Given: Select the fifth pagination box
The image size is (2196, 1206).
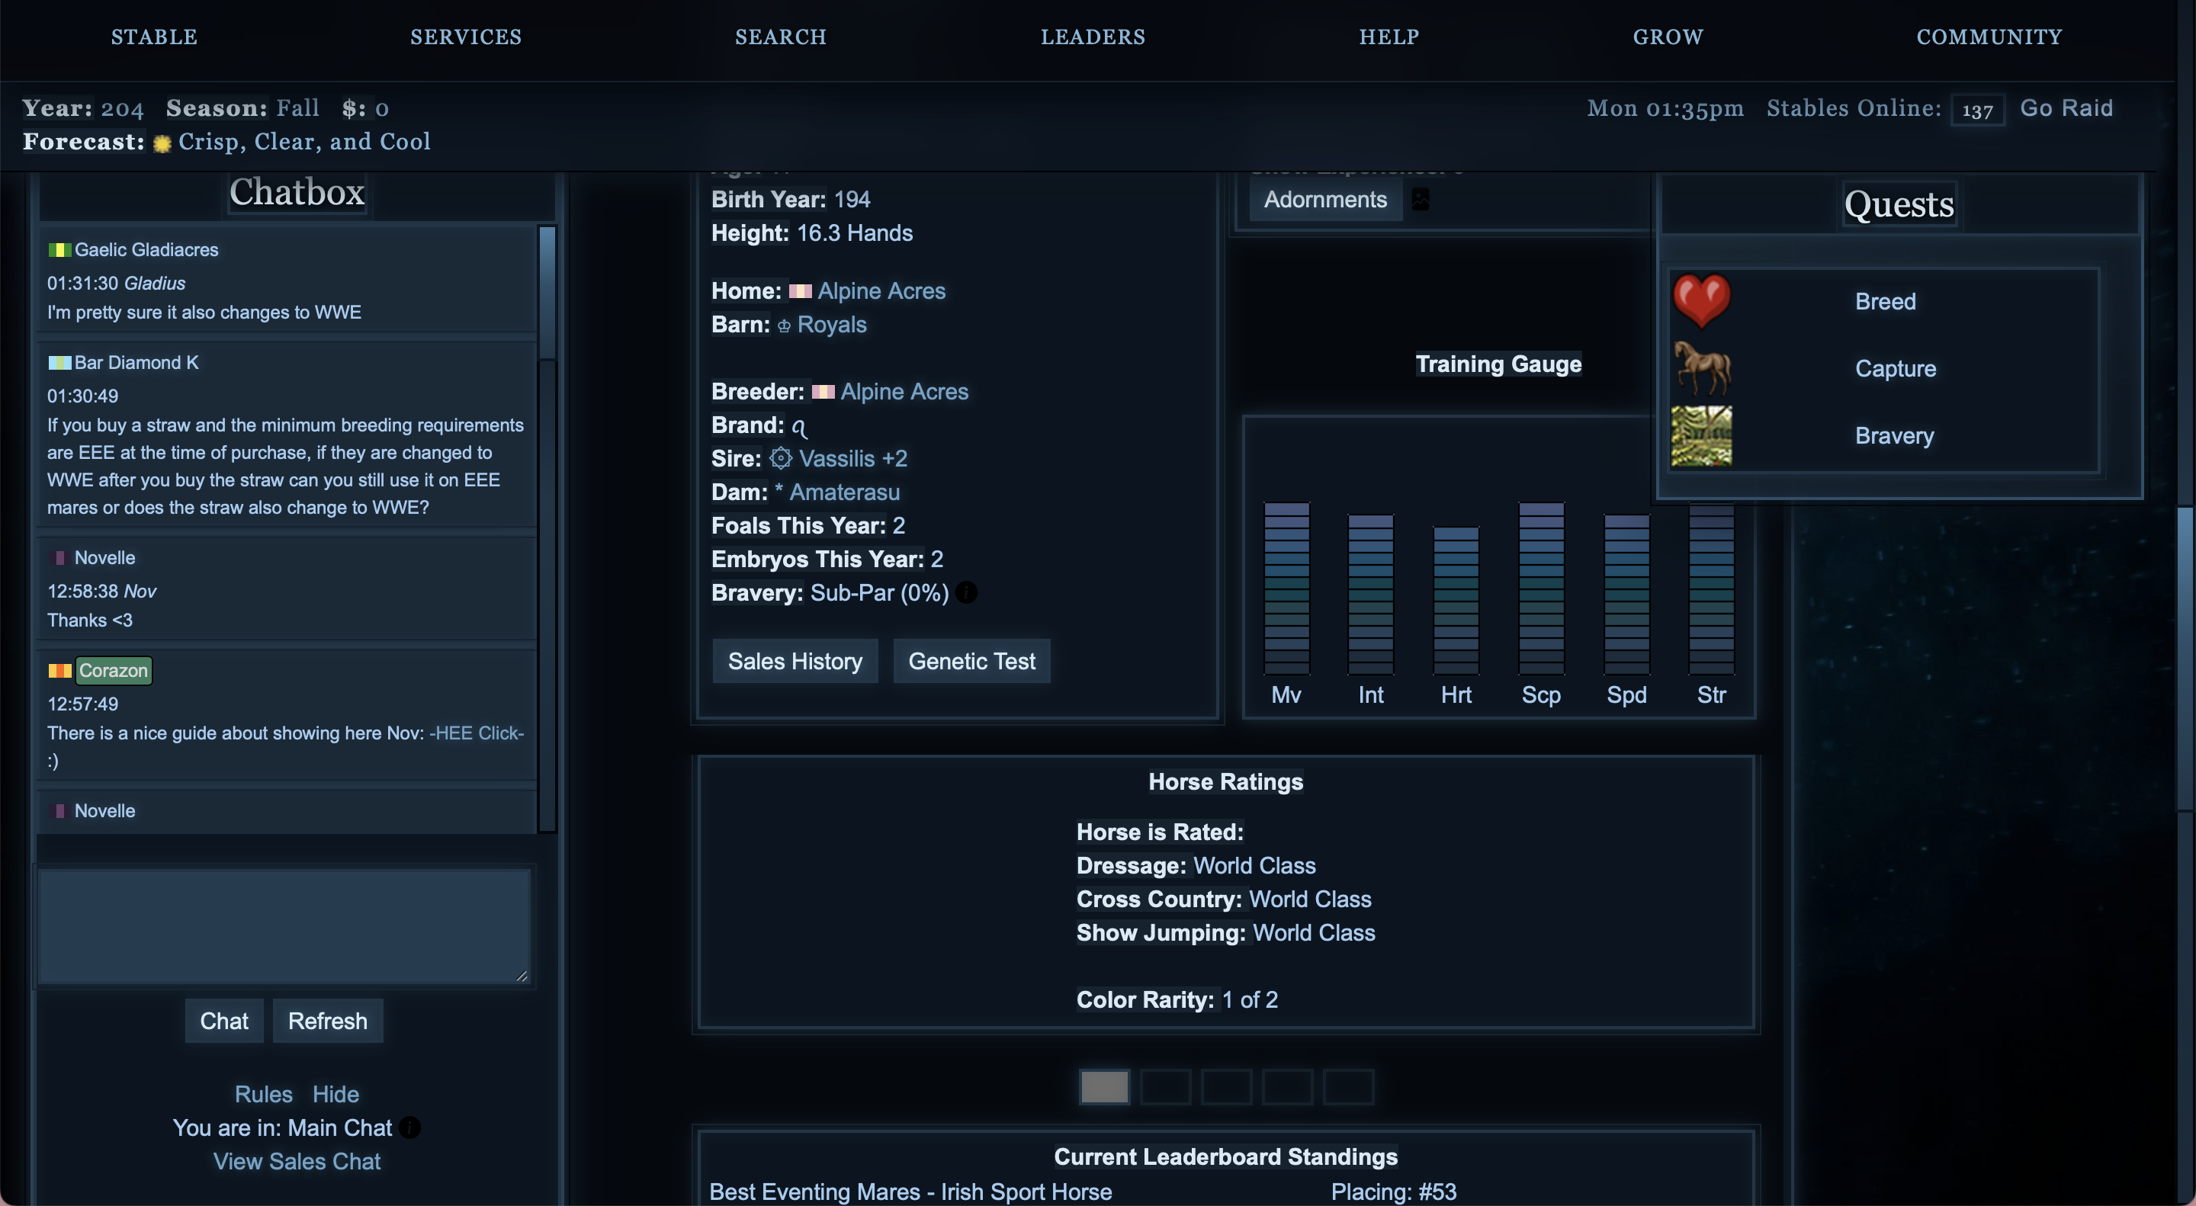Looking at the screenshot, I should (1348, 1086).
